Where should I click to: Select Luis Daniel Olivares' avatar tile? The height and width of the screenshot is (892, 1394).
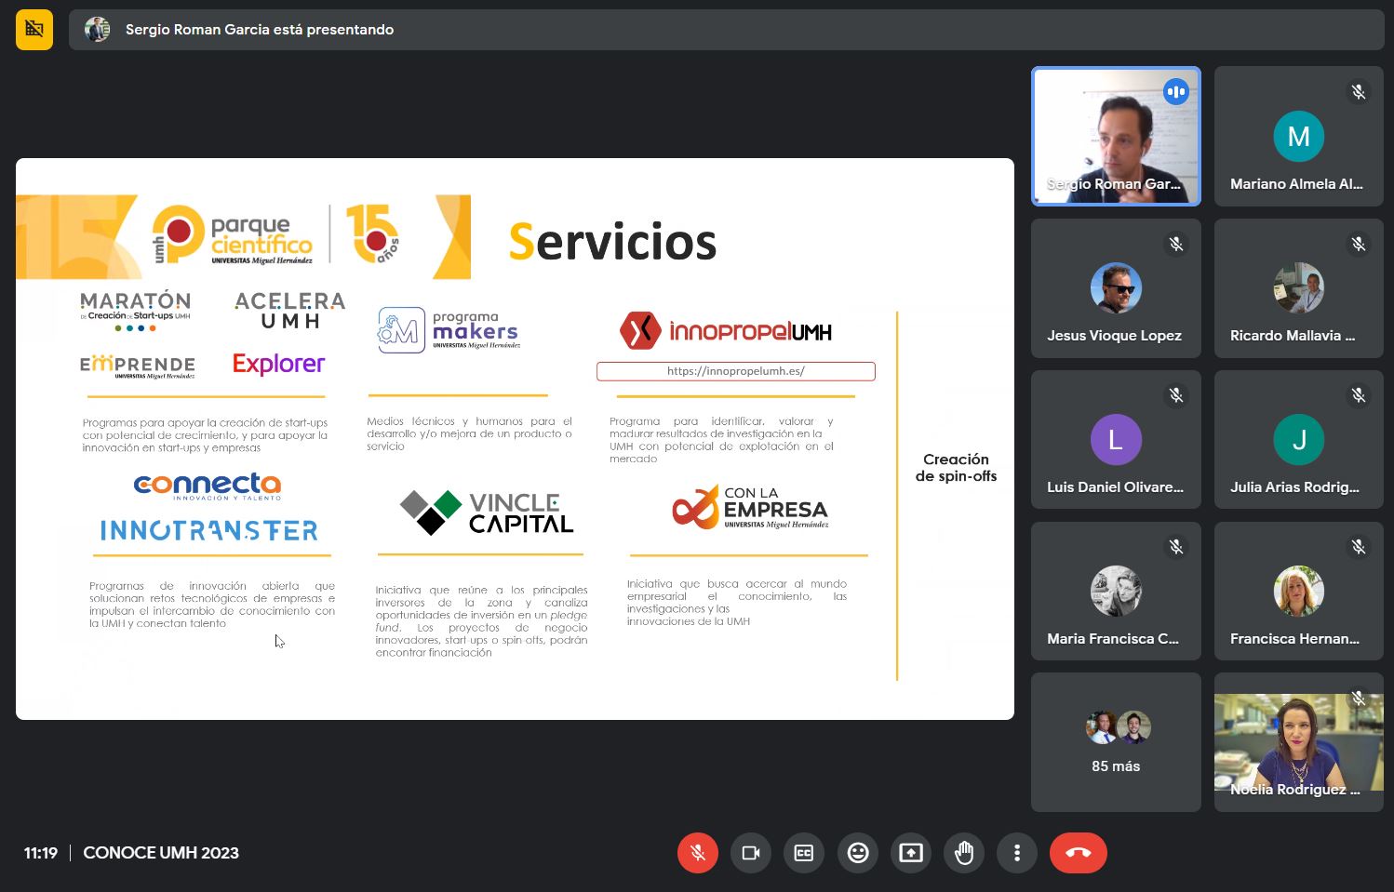pos(1116,440)
